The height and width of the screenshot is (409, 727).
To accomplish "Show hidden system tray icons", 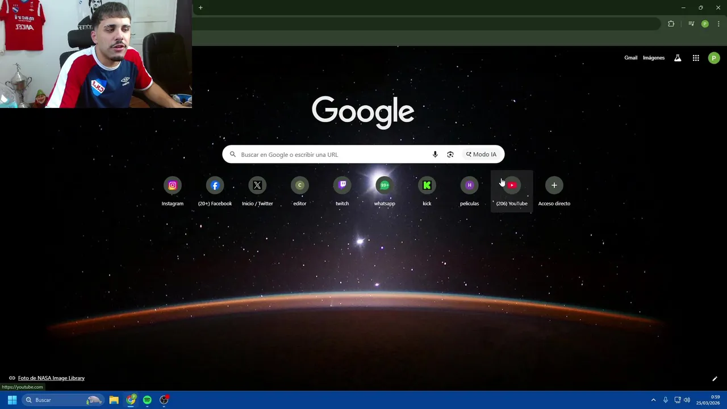I will [x=653, y=400].
